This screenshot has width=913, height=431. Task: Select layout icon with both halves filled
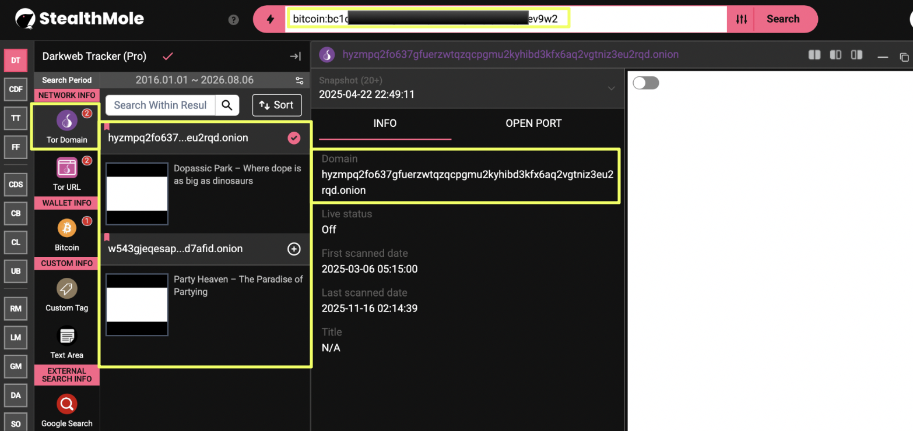[814, 55]
